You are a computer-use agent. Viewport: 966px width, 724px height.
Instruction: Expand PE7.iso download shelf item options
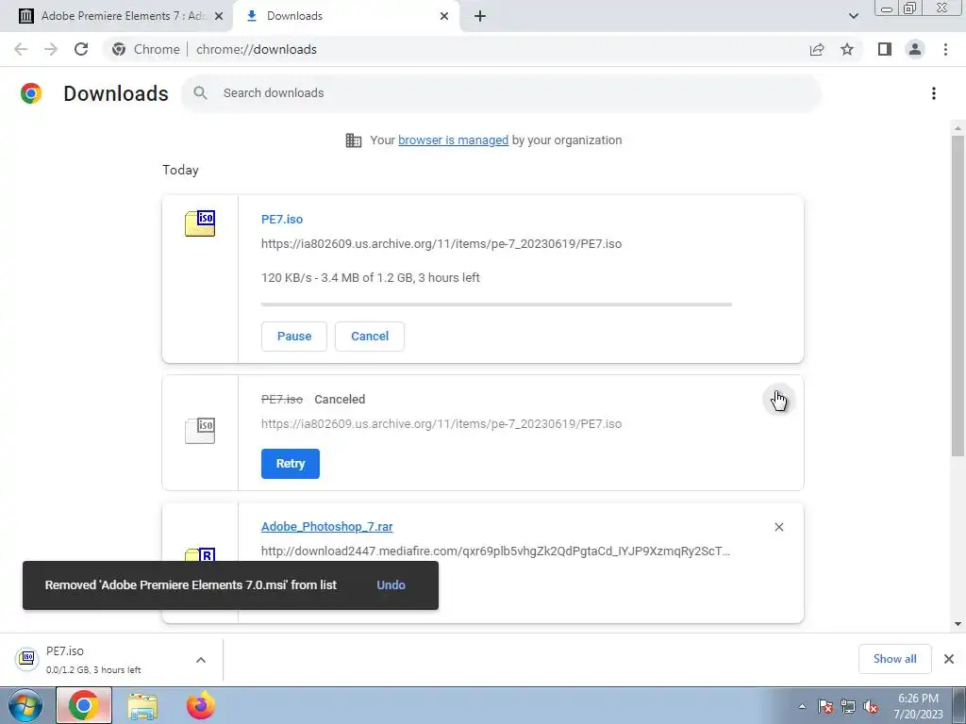tap(201, 660)
